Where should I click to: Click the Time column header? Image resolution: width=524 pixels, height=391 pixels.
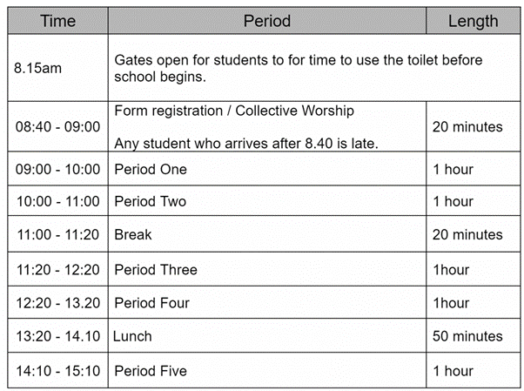pos(57,21)
